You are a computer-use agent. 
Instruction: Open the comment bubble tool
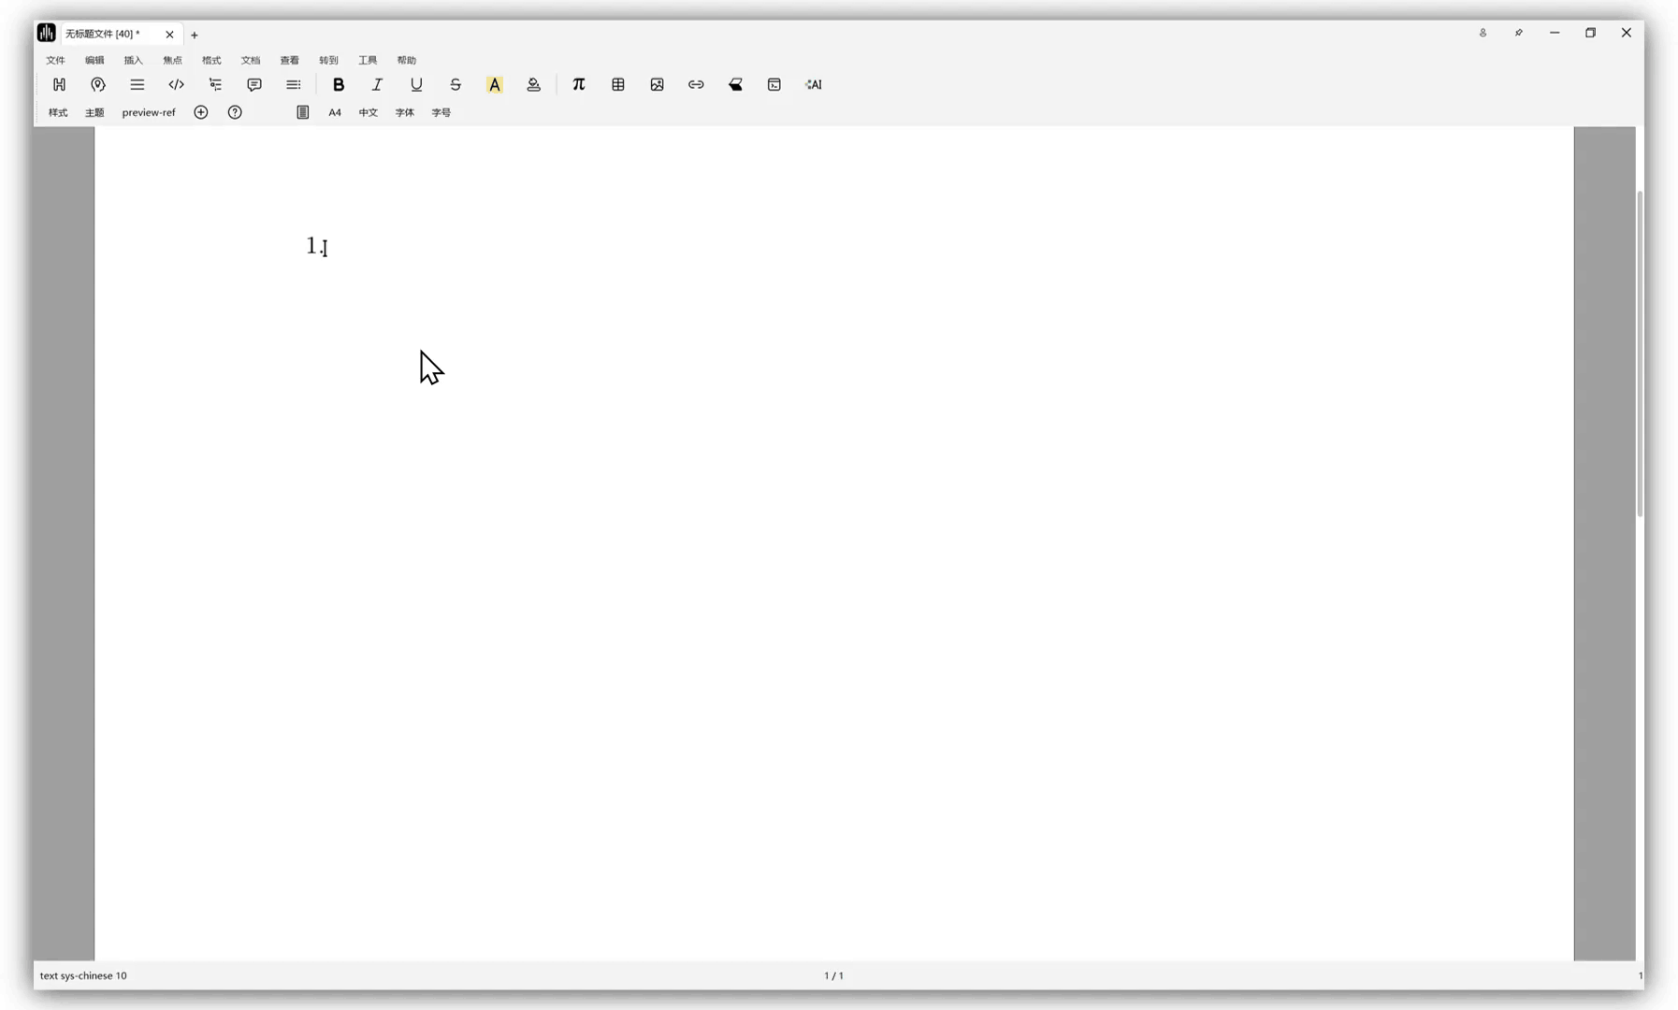pyautogui.click(x=253, y=84)
